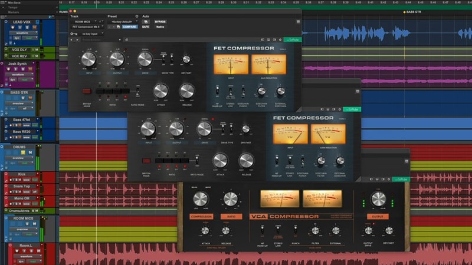Click target icon at middle plugin header right

[358, 91]
